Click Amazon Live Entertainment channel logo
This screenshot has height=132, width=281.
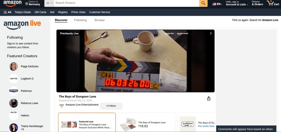click(61, 105)
